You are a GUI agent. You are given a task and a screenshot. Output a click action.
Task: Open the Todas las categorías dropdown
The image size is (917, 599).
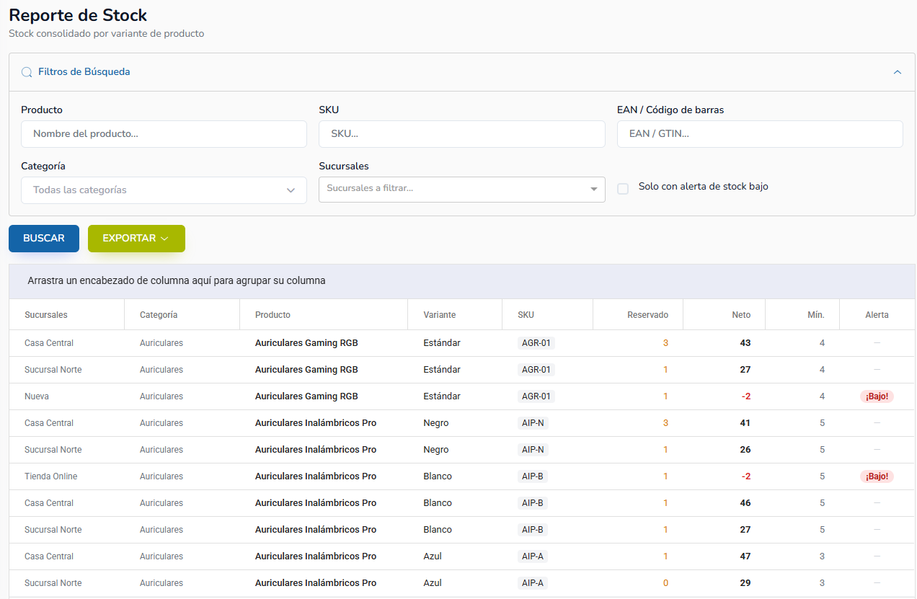(164, 190)
